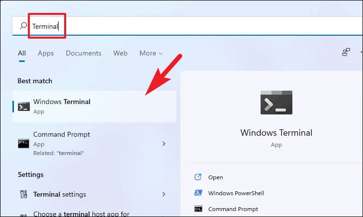Expand the Command Prompt result chevron

pos(164,144)
